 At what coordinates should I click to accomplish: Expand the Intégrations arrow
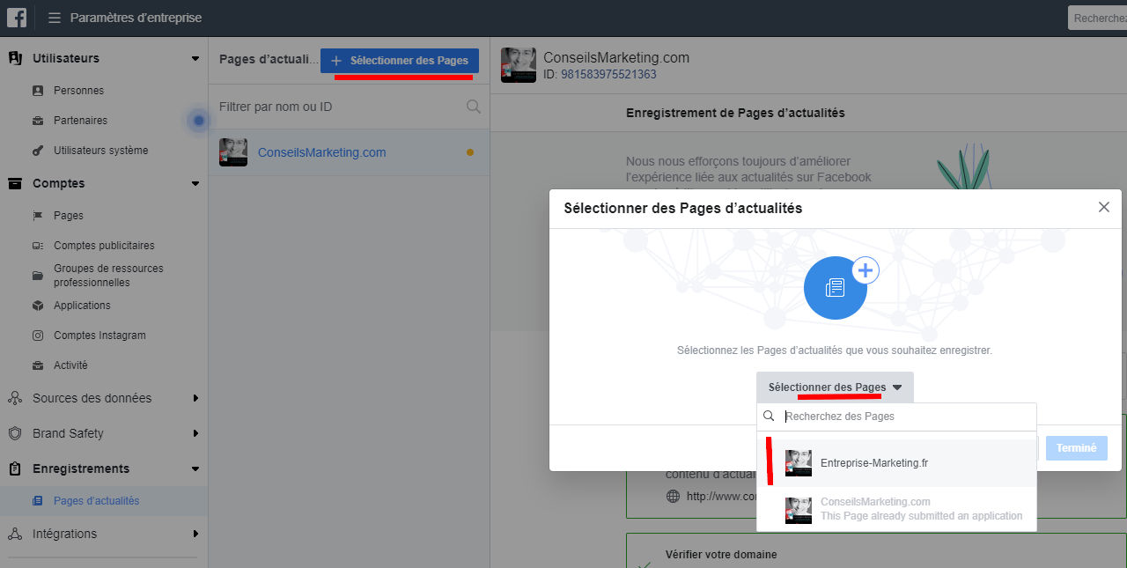pyautogui.click(x=195, y=534)
